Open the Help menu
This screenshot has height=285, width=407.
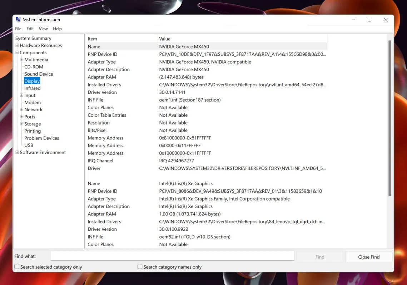(x=57, y=29)
